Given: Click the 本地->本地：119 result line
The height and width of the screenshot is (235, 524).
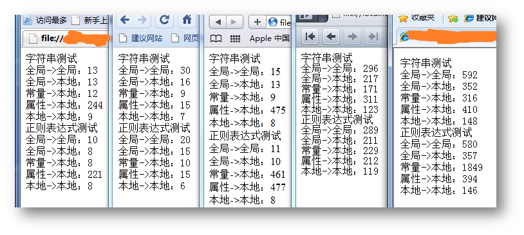Looking at the screenshot, I should [339, 171].
